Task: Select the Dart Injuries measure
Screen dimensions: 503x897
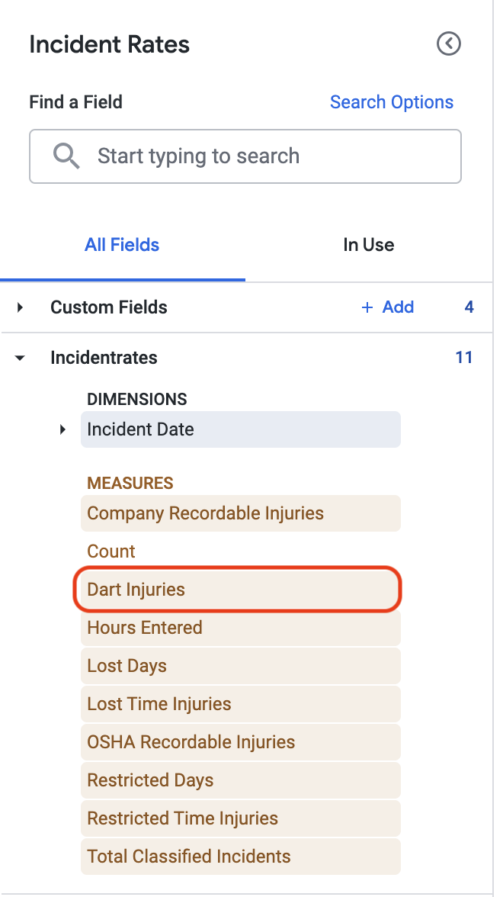Action: click(x=241, y=589)
